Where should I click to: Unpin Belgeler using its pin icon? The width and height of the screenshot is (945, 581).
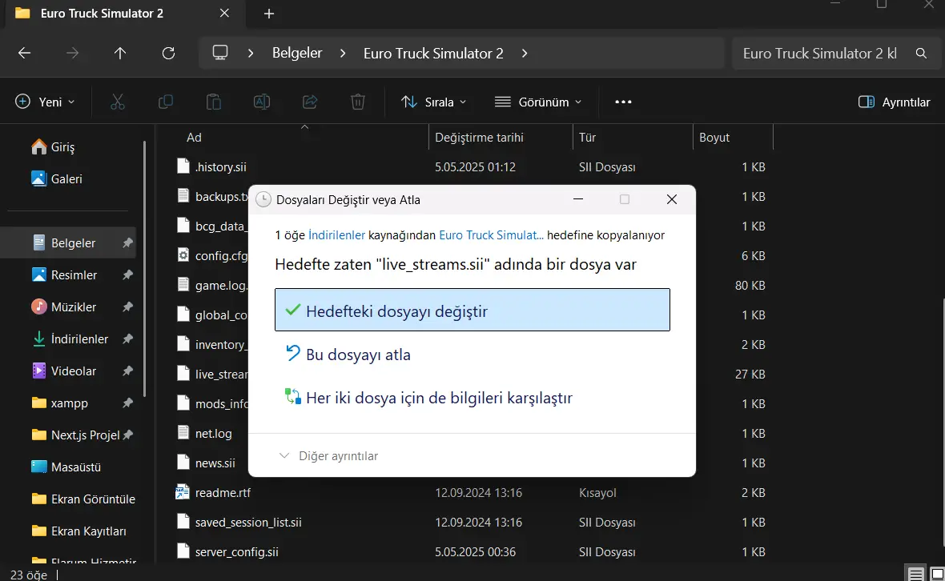pos(127,242)
